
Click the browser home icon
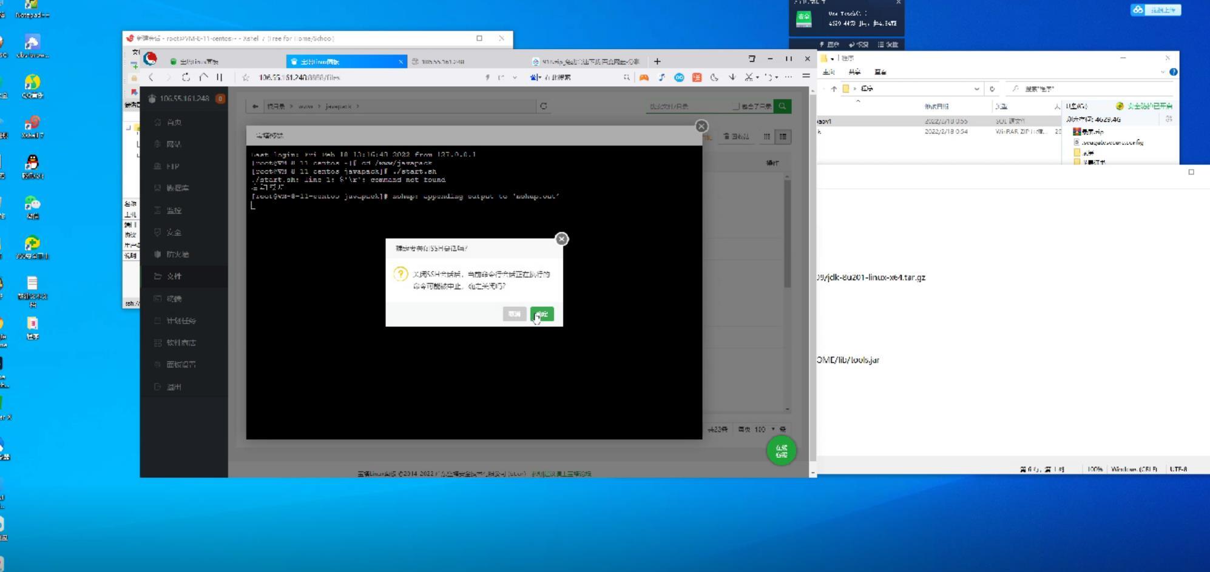coord(203,77)
